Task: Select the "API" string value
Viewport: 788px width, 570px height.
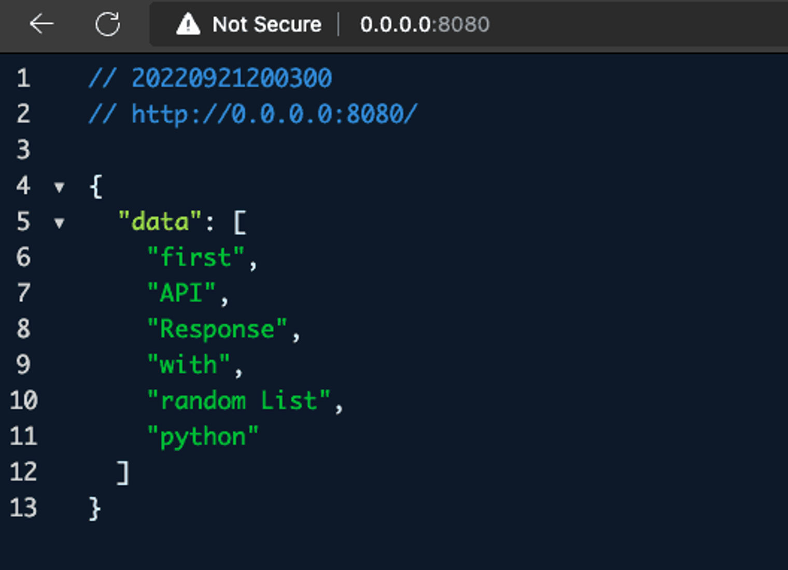Action: [181, 293]
